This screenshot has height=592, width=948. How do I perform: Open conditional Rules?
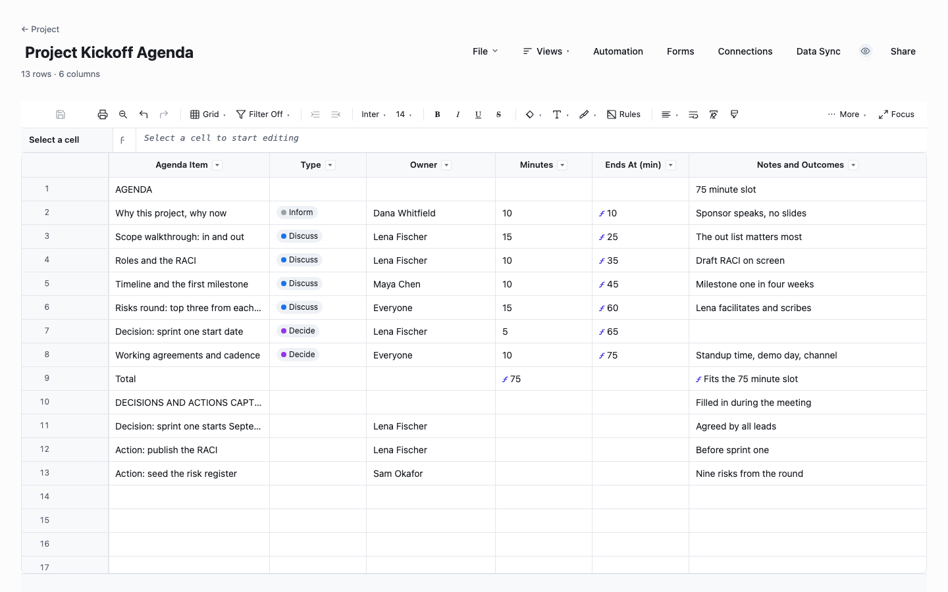[x=623, y=114]
